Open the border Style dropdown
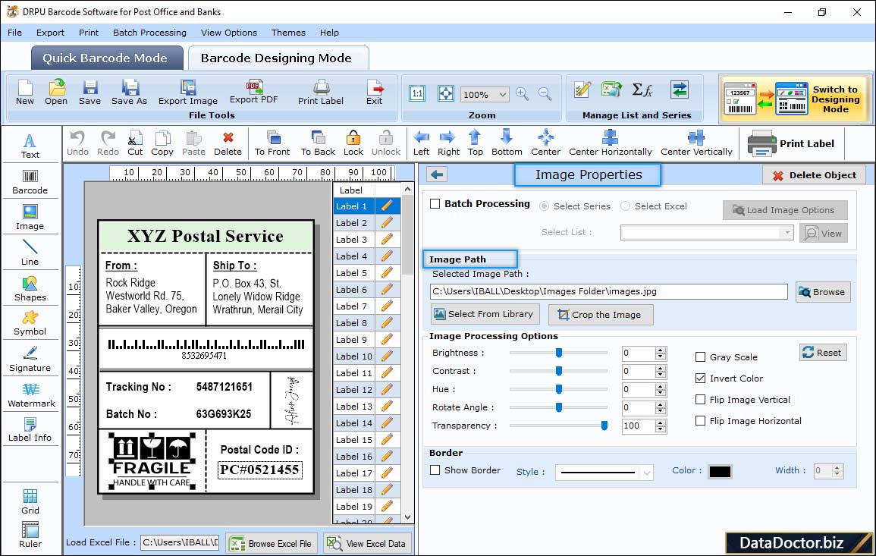The image size is (876, 556). [x=647, y=473]
